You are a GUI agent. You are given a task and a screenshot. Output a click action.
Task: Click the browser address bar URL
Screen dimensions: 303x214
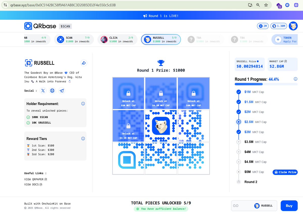coord(63,5)
